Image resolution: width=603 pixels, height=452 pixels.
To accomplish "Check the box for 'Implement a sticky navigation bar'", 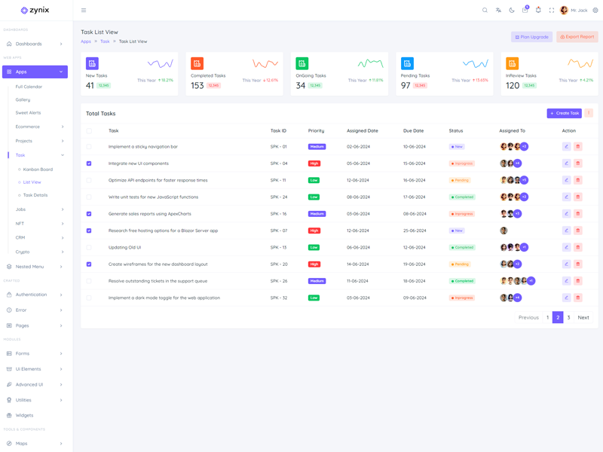I will click(89, 147).
